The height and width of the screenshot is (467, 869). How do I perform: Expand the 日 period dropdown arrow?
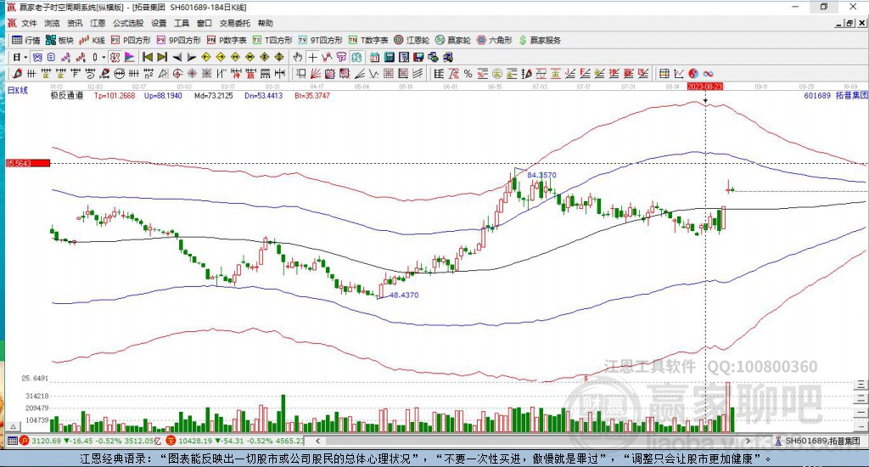(25, 57)
